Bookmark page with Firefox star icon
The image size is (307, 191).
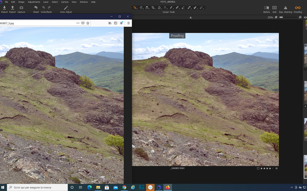tap(88, 23)
